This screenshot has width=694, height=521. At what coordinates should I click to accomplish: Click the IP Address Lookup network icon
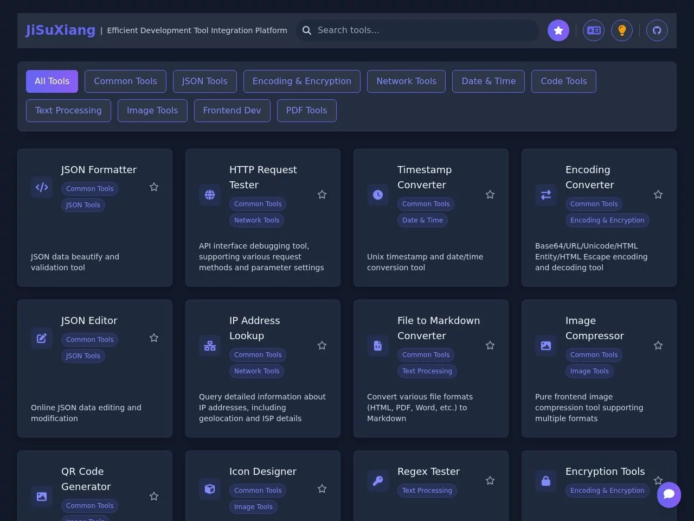pos(210,346)
